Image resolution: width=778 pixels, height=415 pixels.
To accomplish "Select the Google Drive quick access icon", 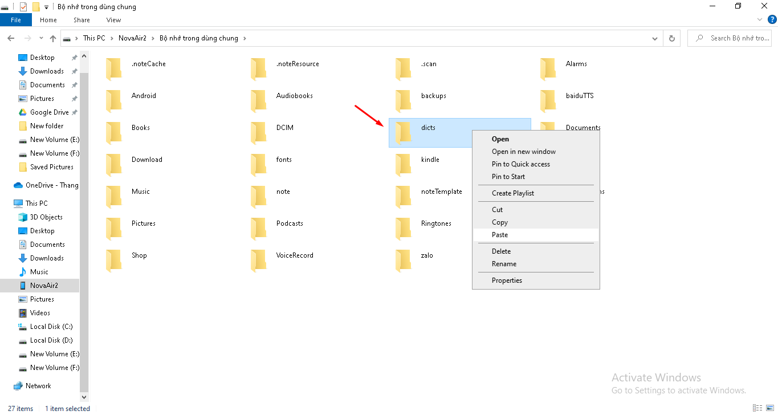I will click(23, 112).
